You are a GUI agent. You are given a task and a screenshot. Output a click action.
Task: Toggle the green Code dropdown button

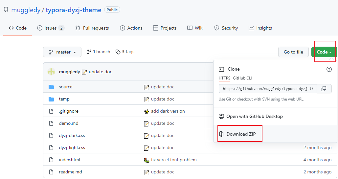[324, 52]
